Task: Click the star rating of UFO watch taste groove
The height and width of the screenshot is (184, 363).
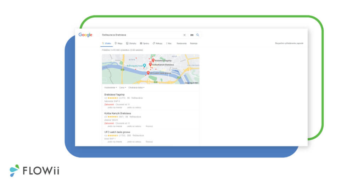Action: (x=113, y=136)
